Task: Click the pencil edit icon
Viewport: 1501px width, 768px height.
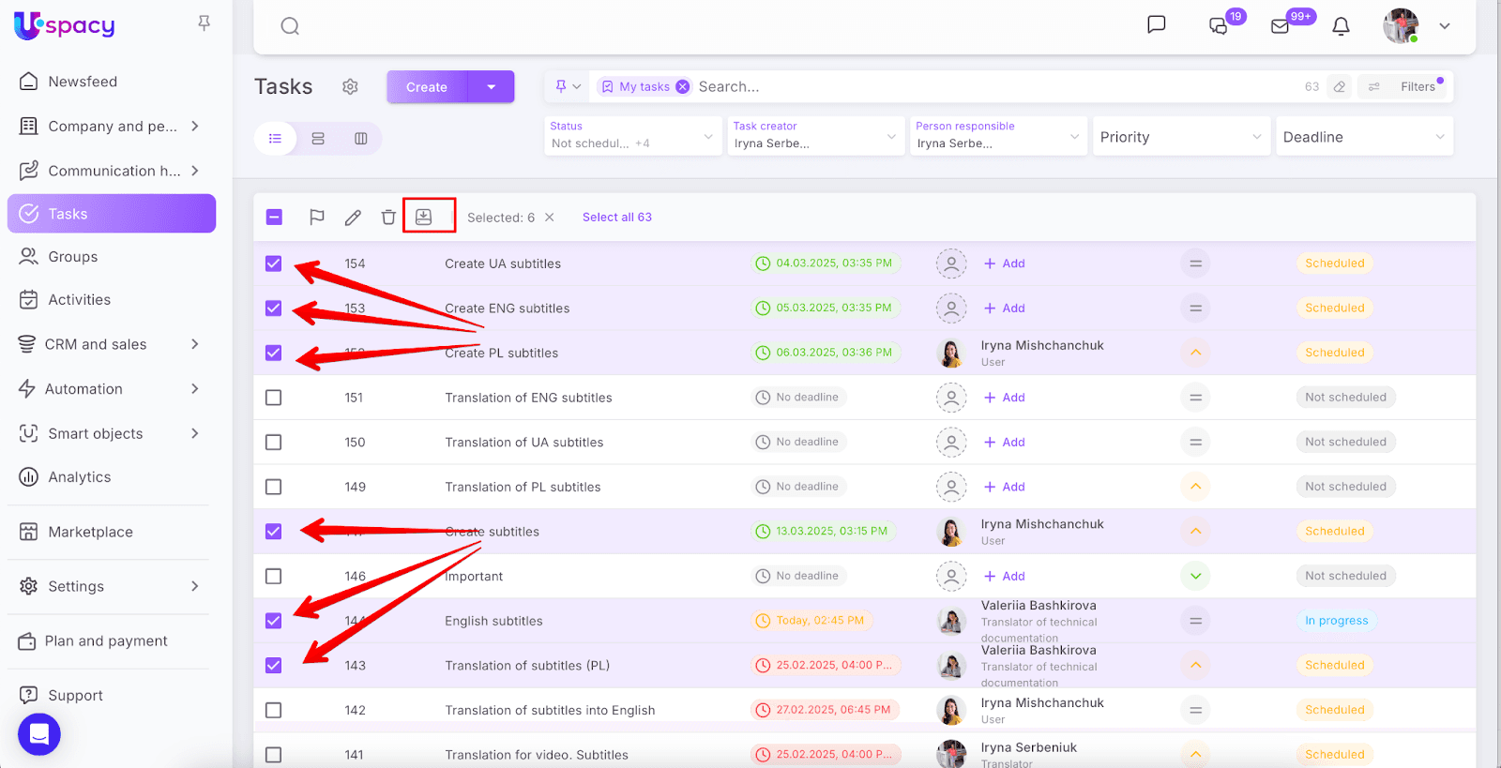Action: coord(353,218)
